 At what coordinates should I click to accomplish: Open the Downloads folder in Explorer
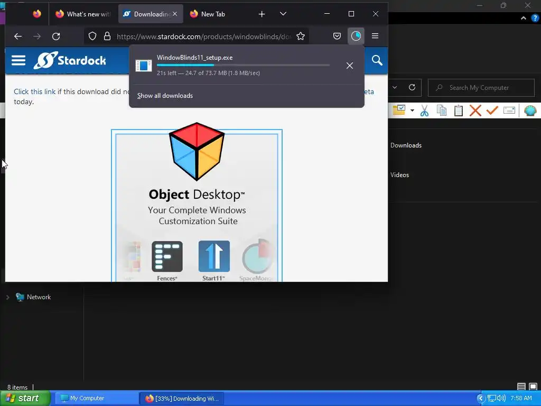[406, 145]
